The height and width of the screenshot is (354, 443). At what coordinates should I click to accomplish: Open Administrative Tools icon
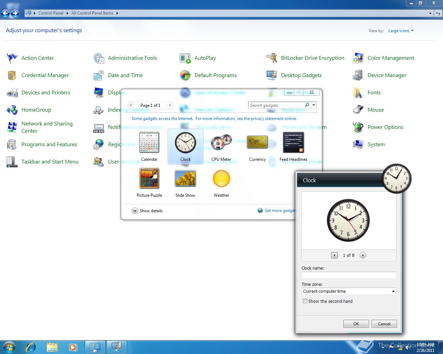coord(99,58)
